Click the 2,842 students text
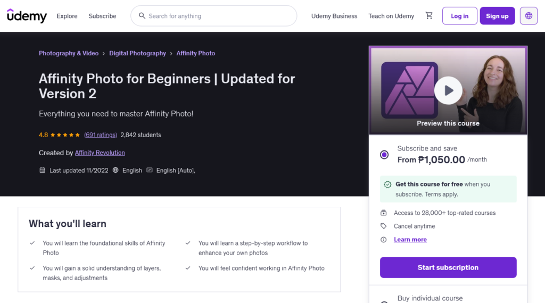Screen dimensions: 545x303 pyautogui.click(x=141, y=135)
